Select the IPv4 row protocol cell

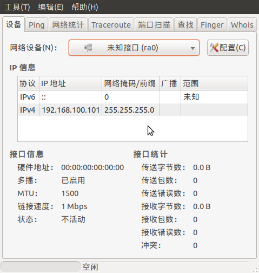point(28,110)
